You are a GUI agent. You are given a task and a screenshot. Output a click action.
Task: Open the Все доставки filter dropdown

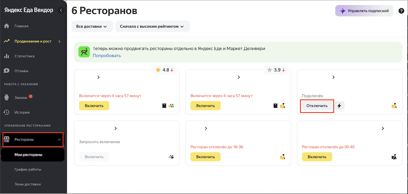coord(92,26)
